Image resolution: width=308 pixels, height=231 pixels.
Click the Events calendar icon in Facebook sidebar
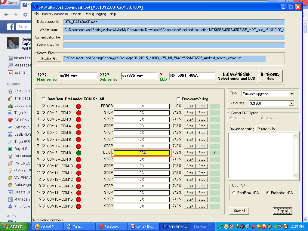point(10,72)
